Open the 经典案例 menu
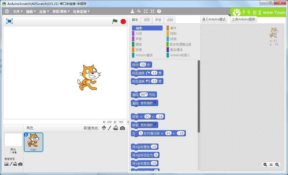 (x=81, y=12)
